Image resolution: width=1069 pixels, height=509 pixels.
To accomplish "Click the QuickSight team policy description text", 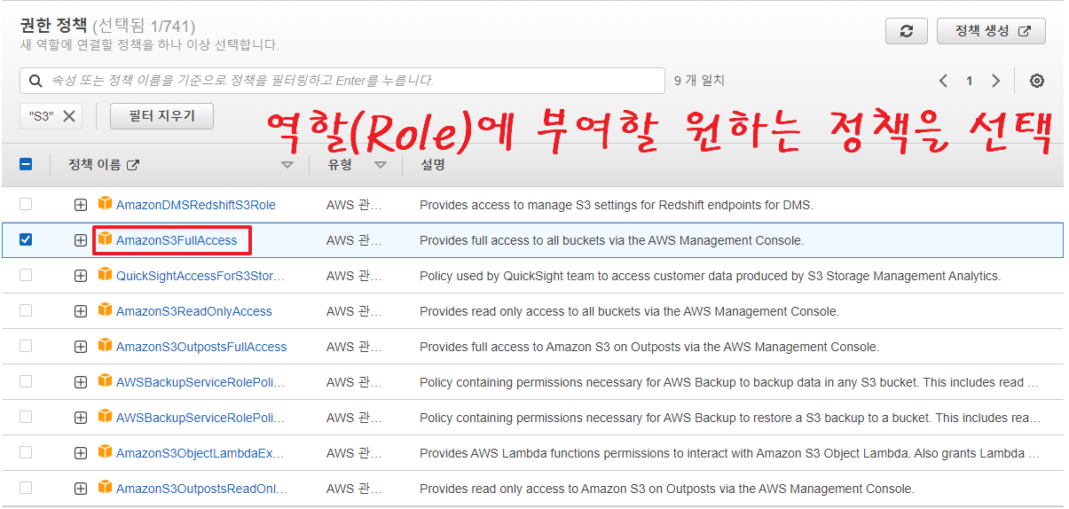I will tap(710, 276).
